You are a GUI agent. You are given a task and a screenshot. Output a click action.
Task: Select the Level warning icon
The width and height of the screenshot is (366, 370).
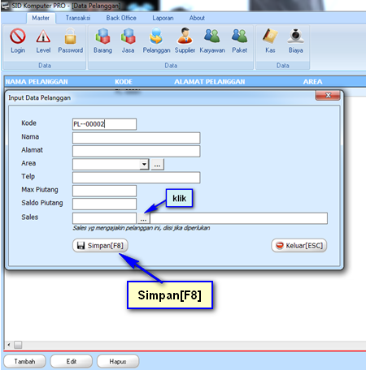click(x=43, y=37)
